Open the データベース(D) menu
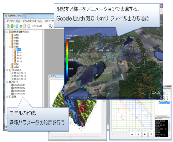 click(13, 21)
